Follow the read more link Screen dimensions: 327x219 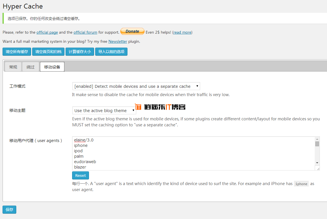(x=182, y=32)
